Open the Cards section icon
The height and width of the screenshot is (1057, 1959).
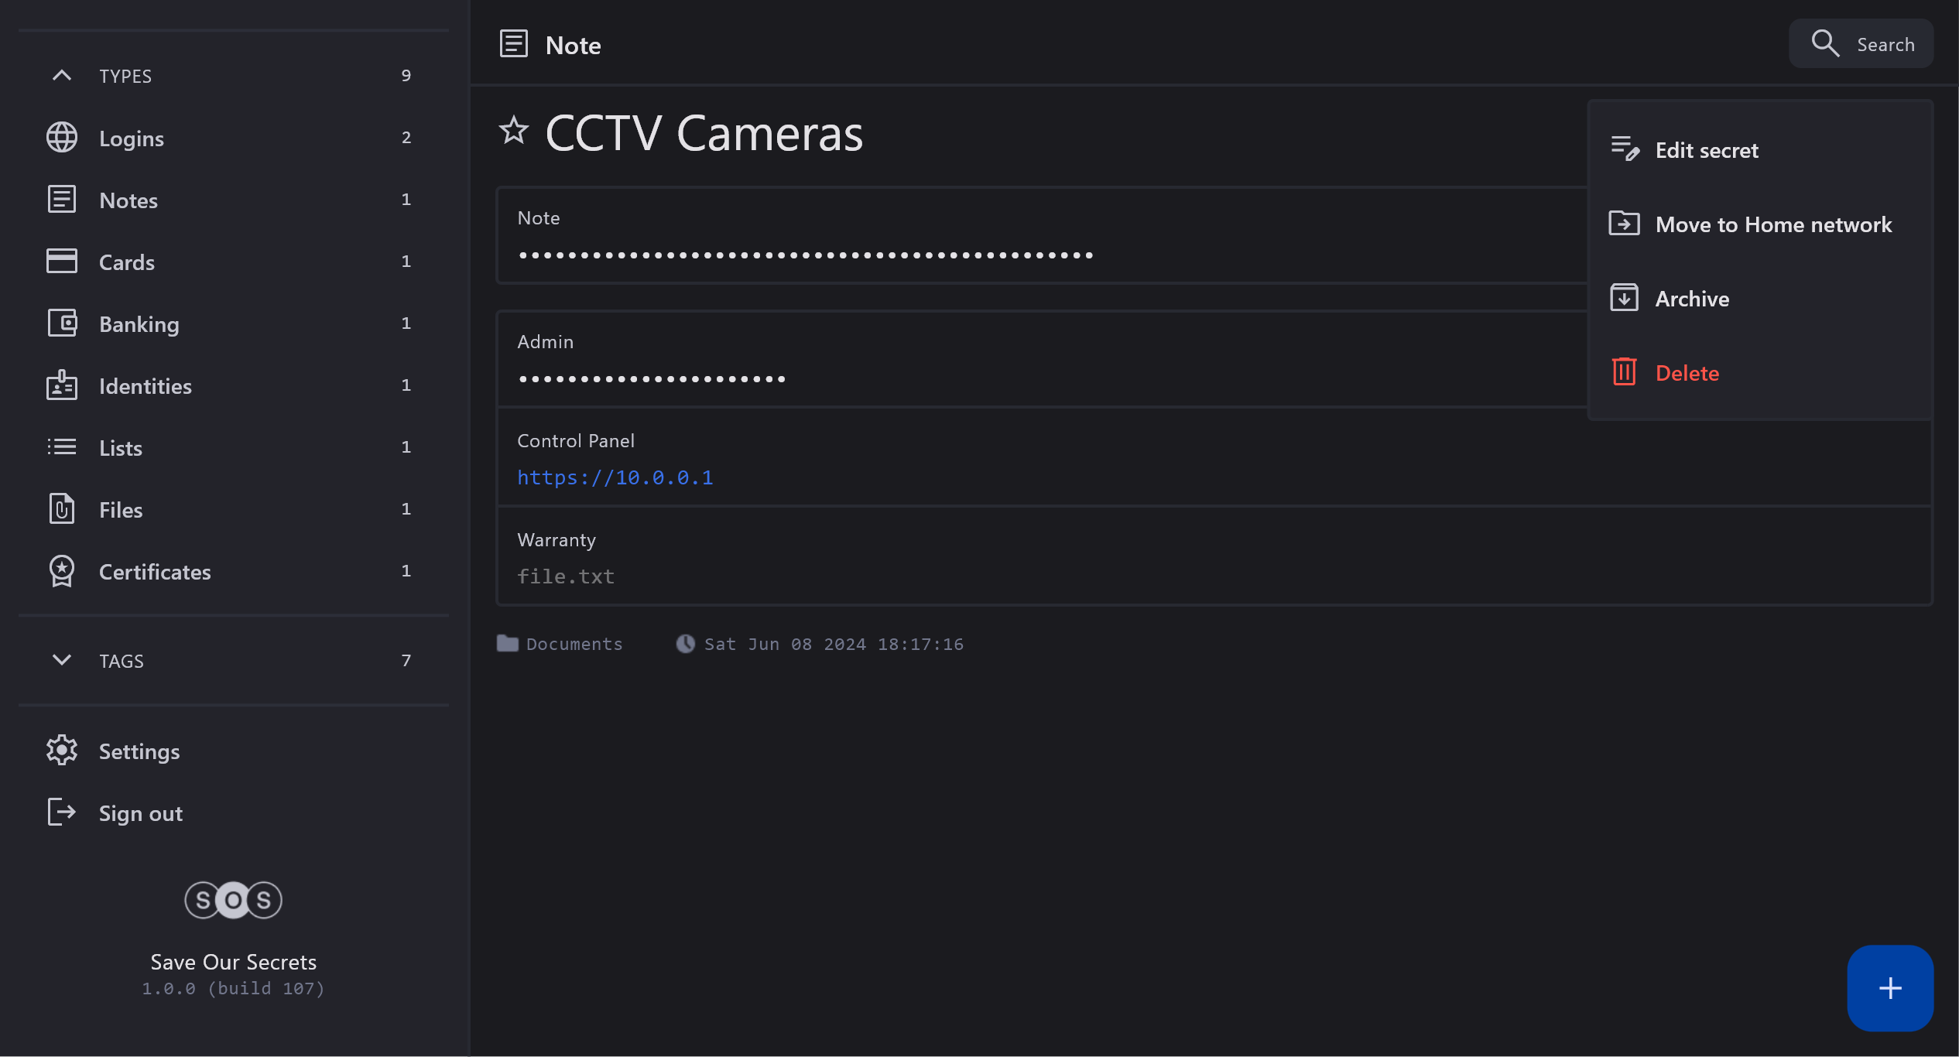[62, 262]
